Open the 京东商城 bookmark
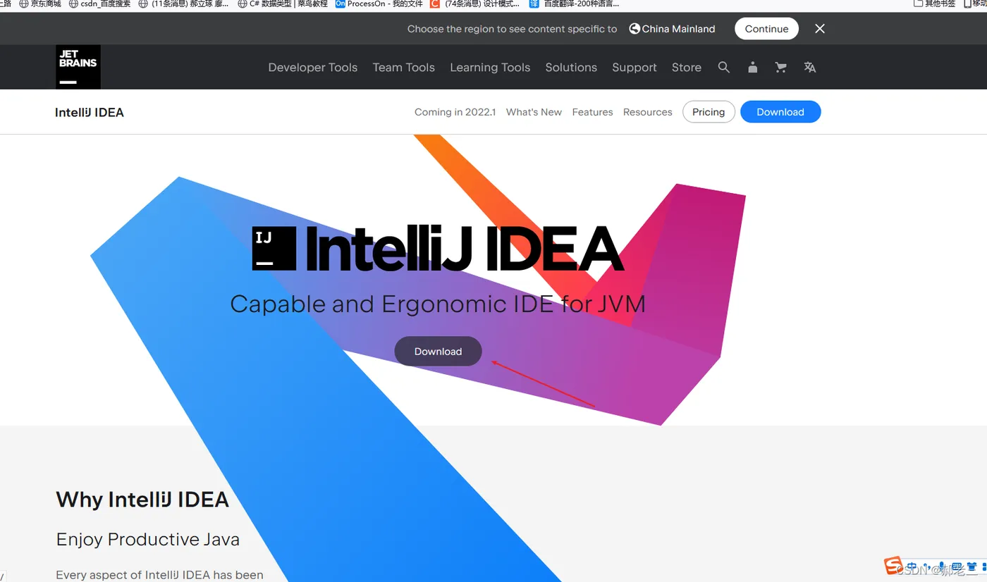This screenshot has width=987, height=582. pos(40,4)
